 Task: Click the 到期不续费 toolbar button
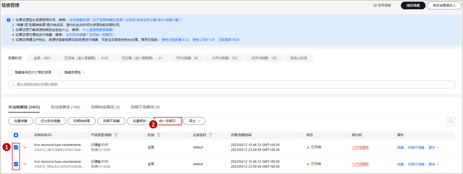(111, 121)
